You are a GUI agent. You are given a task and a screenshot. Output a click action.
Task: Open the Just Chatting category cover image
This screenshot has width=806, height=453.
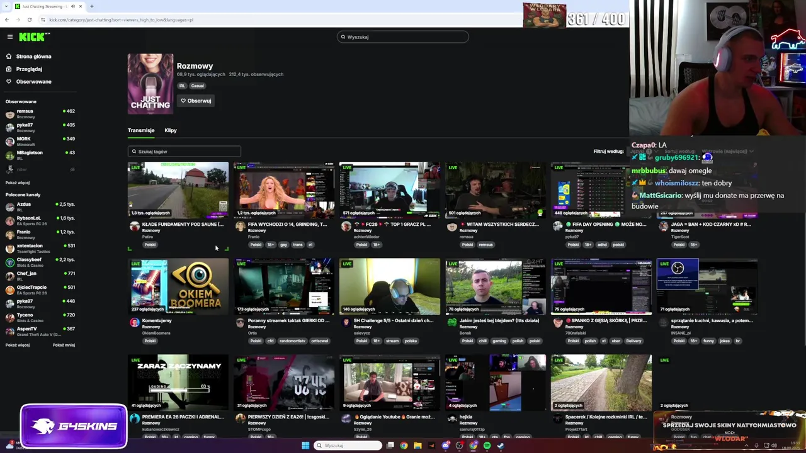[x=150, y=84]
